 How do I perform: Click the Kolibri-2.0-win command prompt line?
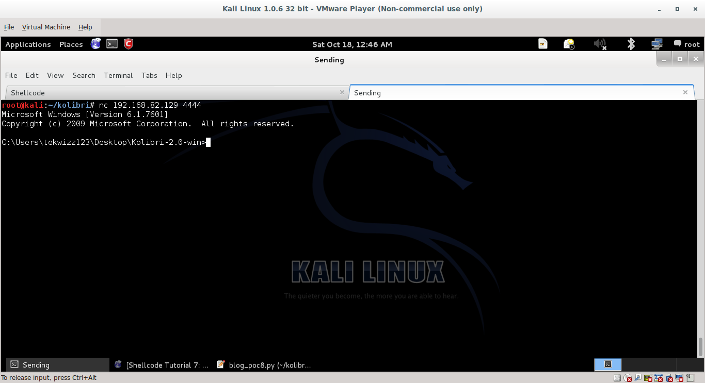[104, 142]
